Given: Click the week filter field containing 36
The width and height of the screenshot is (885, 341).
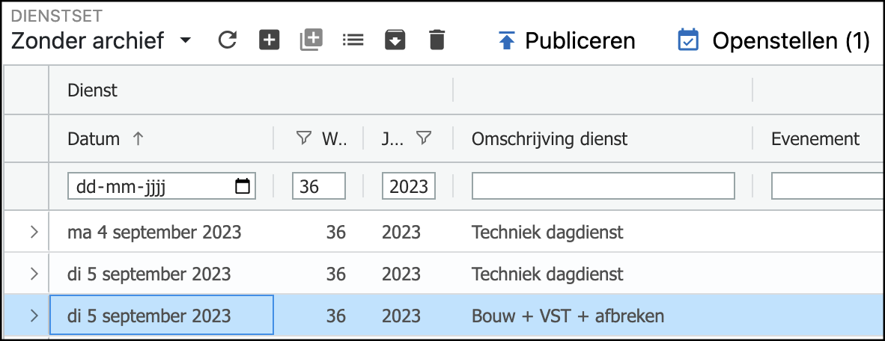Looking at the screenshot, I should [319, 186].
